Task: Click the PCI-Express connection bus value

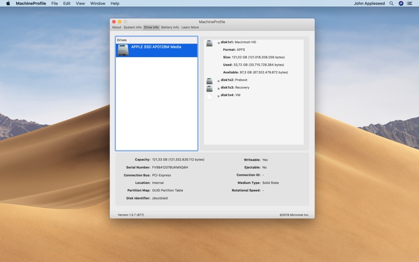Action: [161, 176]
